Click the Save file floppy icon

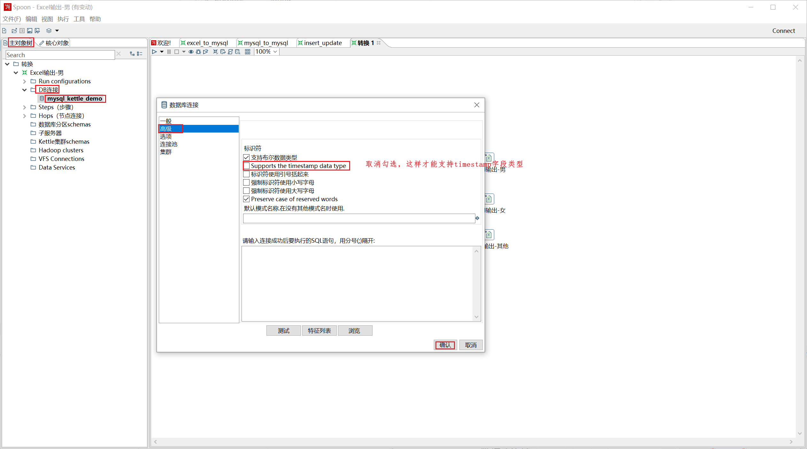tap(30, 31)
